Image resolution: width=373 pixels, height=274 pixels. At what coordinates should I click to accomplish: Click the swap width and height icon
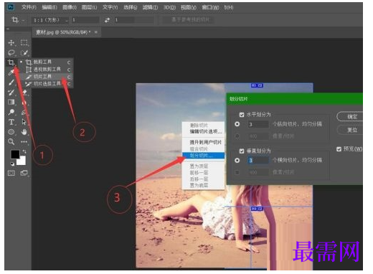[107, 20]
